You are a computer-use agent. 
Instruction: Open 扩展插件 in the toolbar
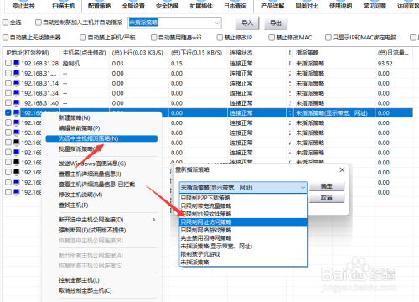point(201,6)
